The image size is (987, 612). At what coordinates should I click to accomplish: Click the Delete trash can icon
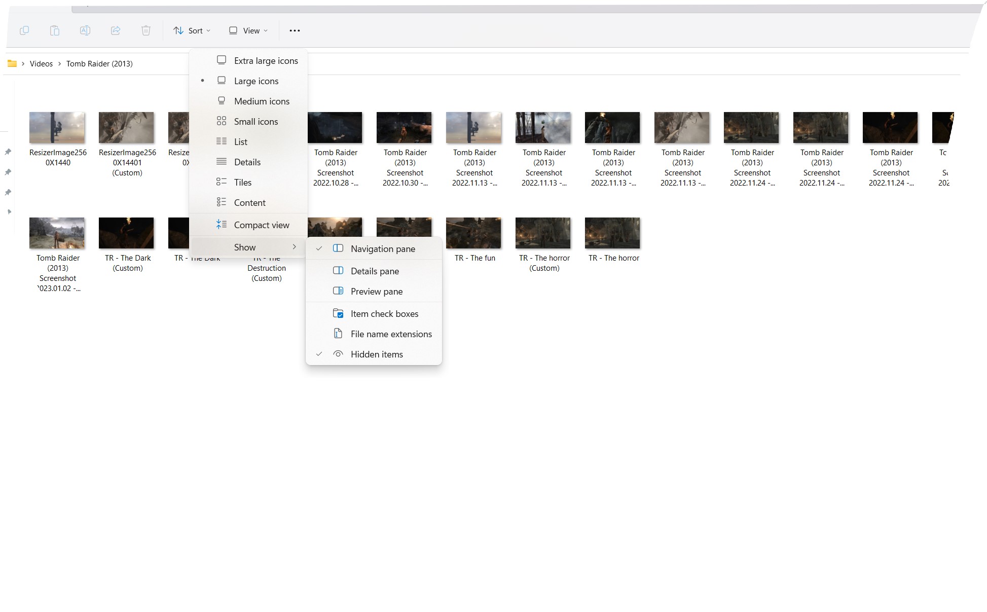[146, 30]
